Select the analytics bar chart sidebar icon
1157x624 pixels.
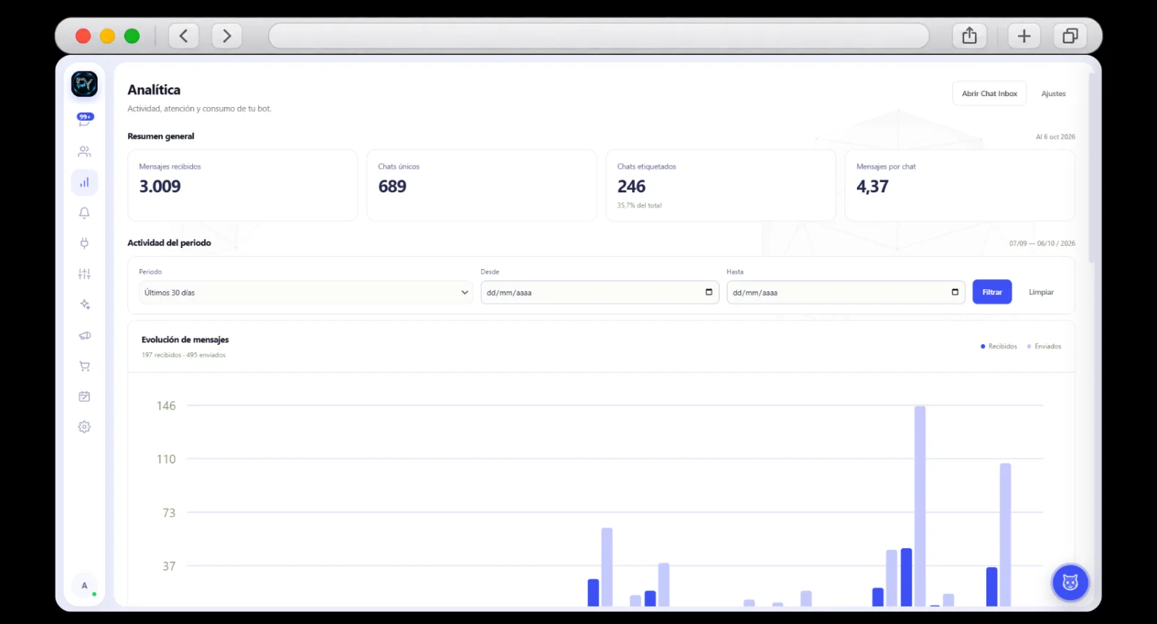click(x=85, y=182)
